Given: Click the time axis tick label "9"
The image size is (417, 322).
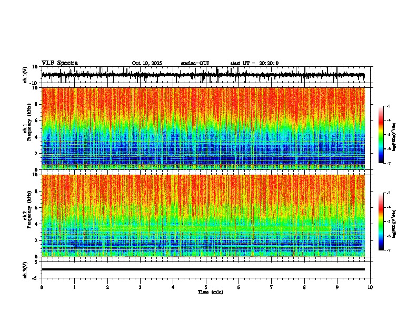Looking at the screenshot, I should [x=337, y=287].
